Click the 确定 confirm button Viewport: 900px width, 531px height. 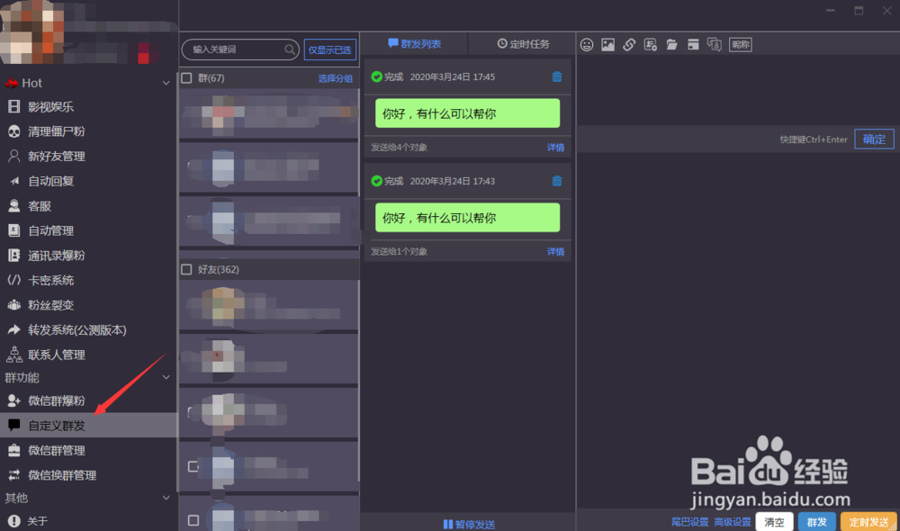point(874,139)
